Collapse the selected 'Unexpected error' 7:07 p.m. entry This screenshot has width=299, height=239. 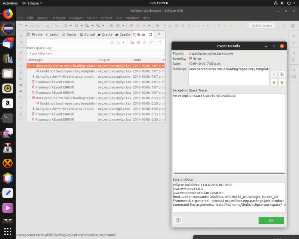pyautogui.click(x=29, y=66)
